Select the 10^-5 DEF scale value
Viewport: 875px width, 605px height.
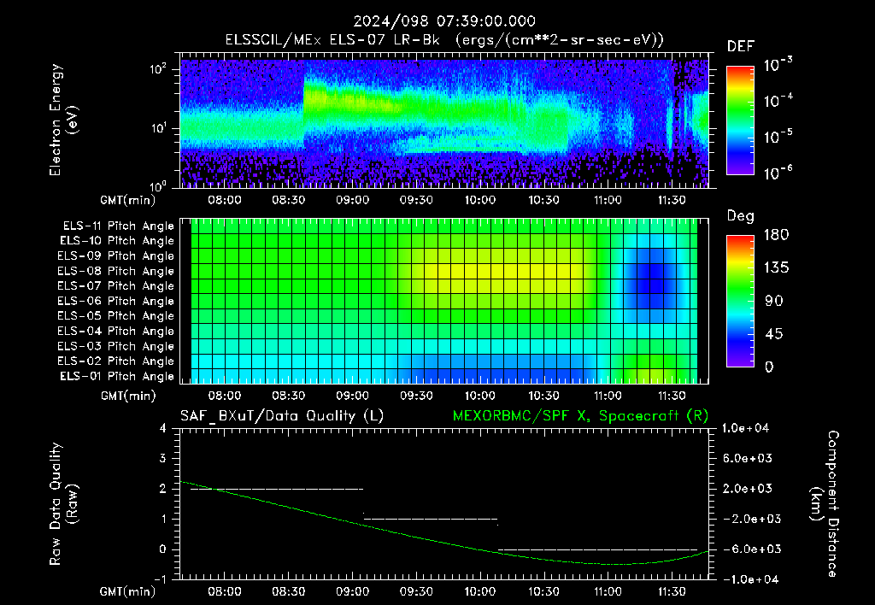778,137
